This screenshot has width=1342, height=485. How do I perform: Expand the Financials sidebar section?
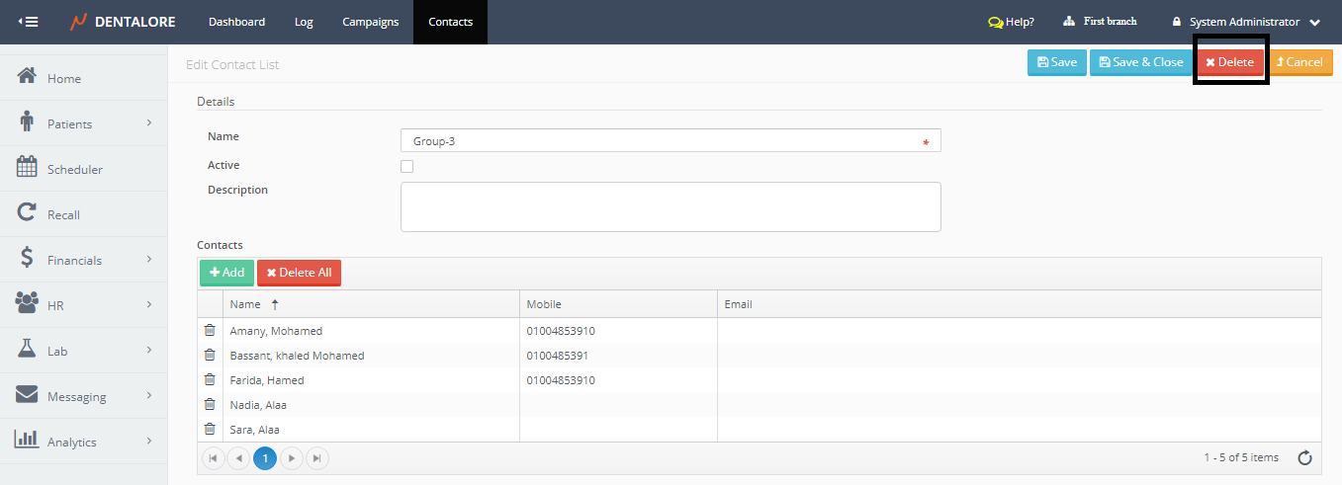83,260
